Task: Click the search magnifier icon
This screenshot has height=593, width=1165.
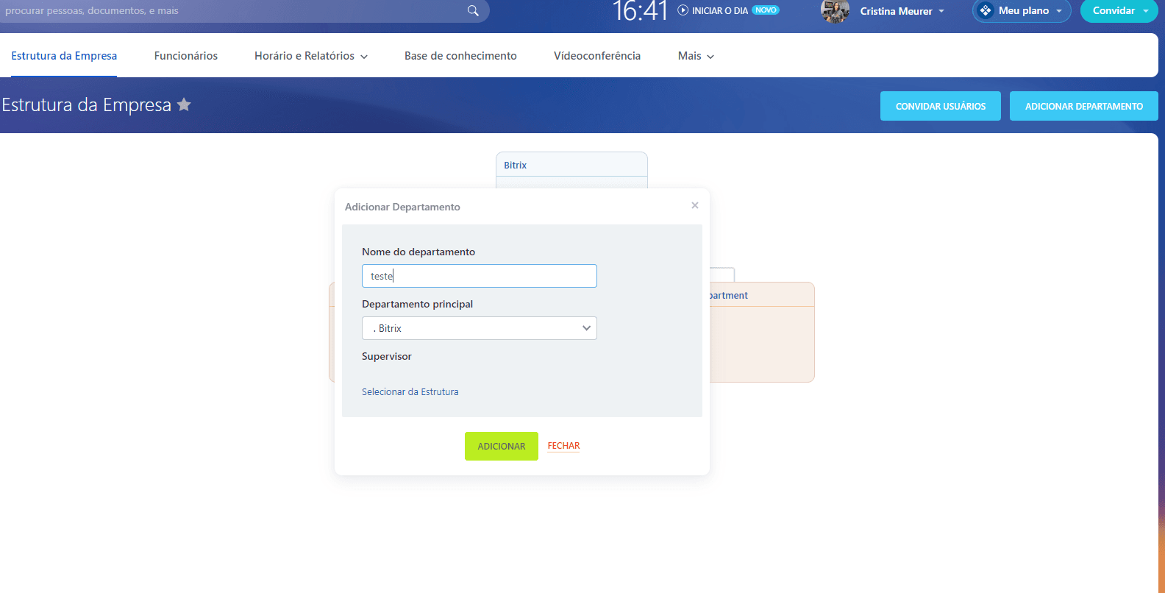Action: (473, 10)
